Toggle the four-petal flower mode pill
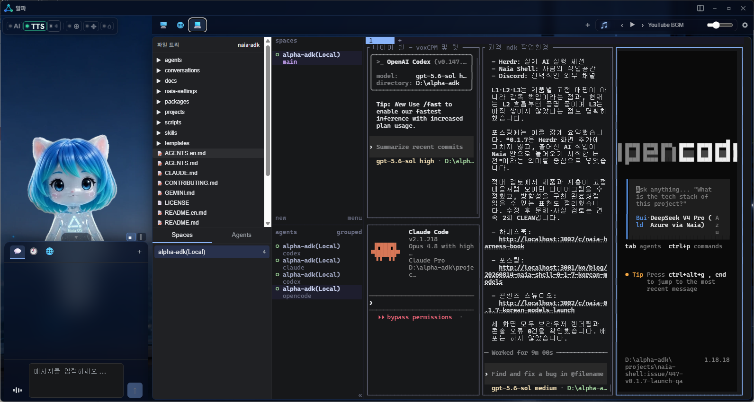 [91, 26]
